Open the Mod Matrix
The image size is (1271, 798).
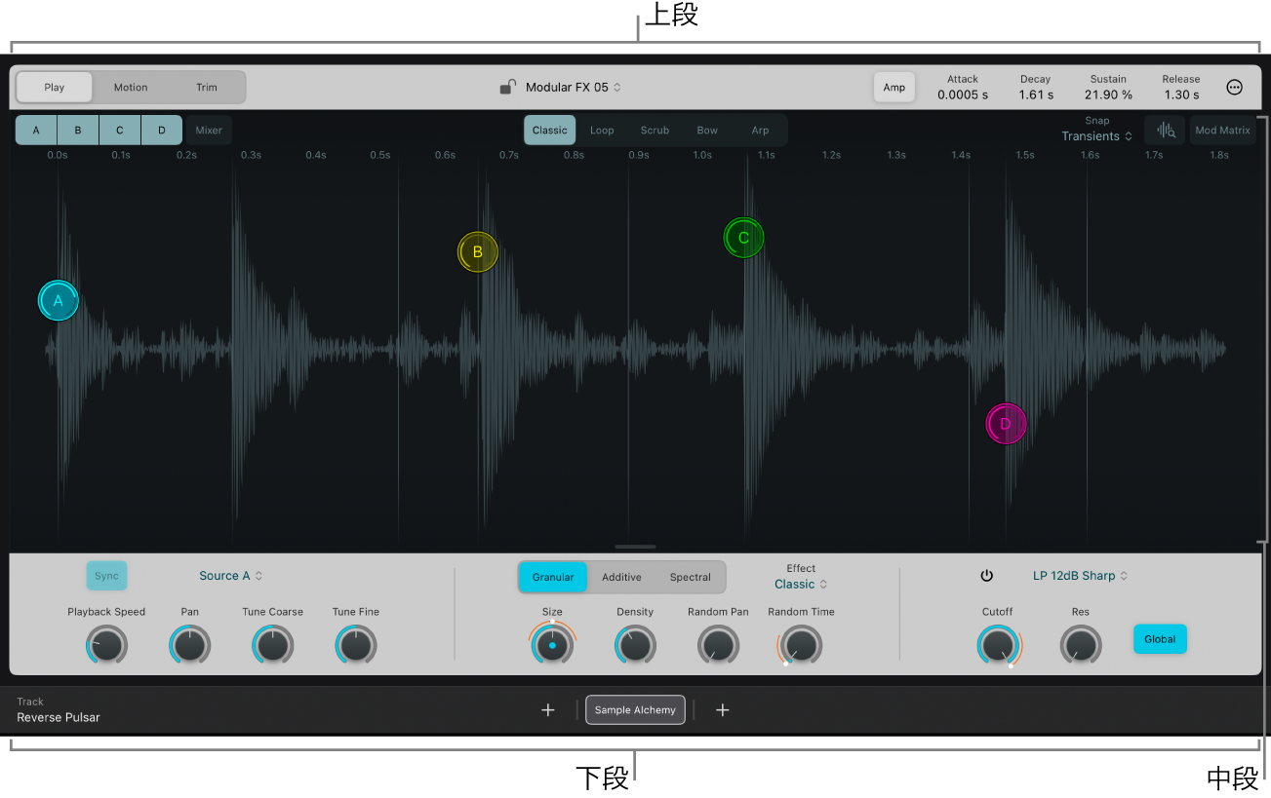click(1222, 130)
